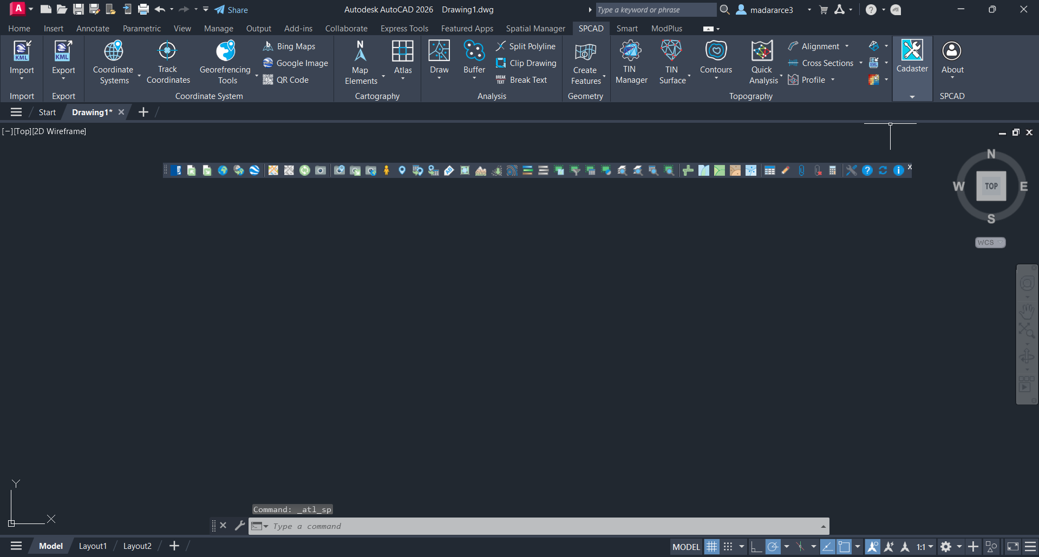Click the blue question-mark help toolbar icon
The image size is (1039, 557).
click(867, 171)
